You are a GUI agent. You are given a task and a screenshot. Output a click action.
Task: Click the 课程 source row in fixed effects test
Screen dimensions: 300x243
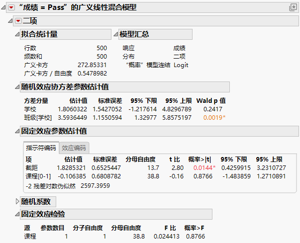30,237
